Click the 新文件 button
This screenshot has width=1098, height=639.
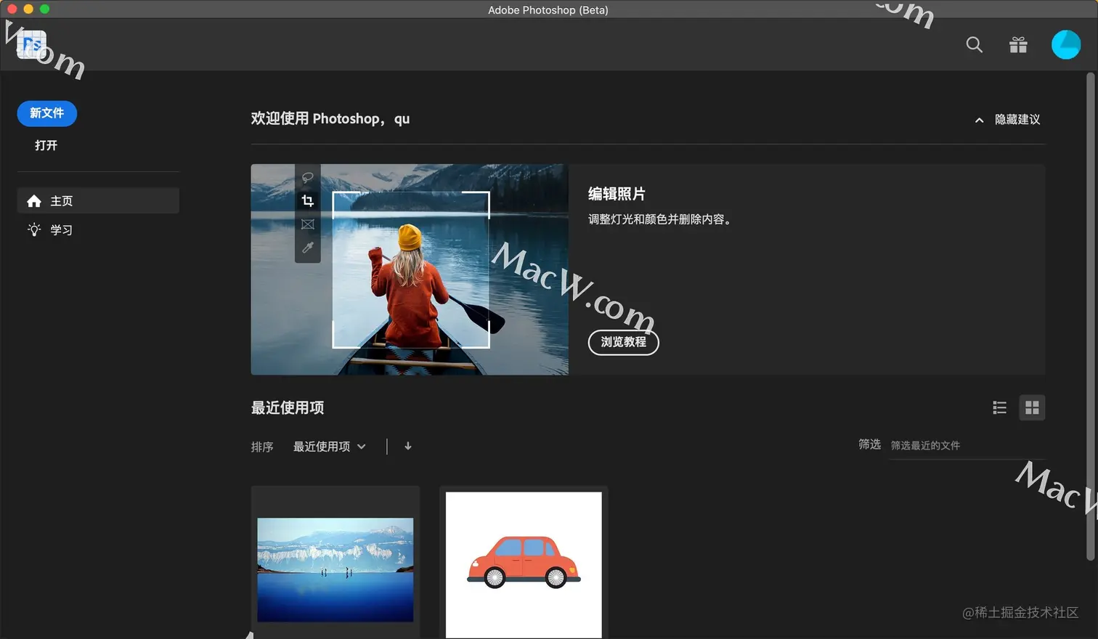pos(47,113)
